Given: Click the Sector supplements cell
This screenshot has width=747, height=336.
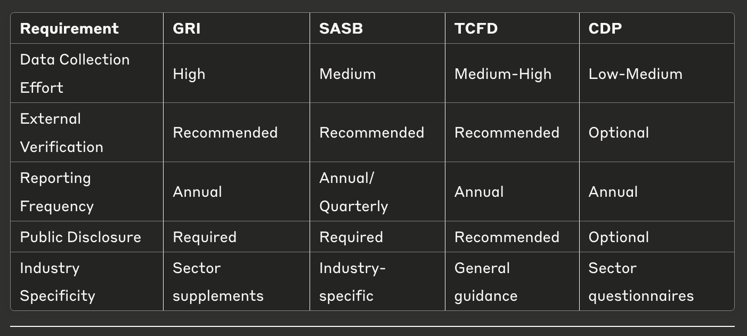Looking at the screenshot, I should (218, 282).
